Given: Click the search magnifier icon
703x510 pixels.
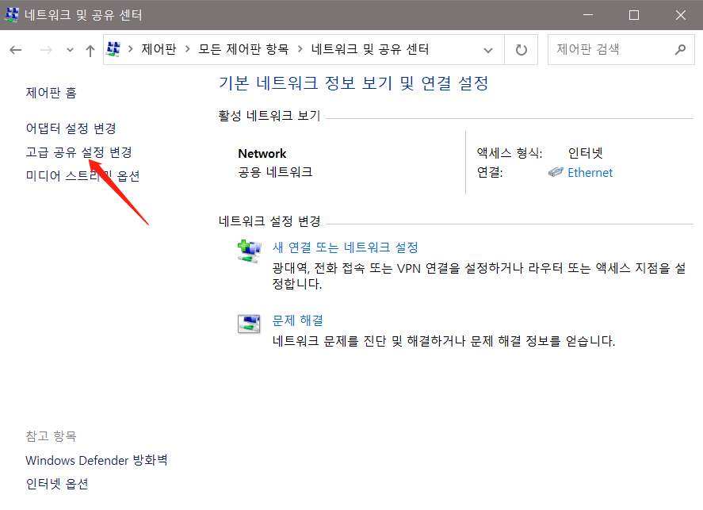Looking at the screenshot, I should point(680,49).
